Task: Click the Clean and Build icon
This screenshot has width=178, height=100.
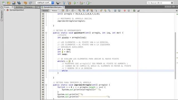Action: click(x=69, y=3)
